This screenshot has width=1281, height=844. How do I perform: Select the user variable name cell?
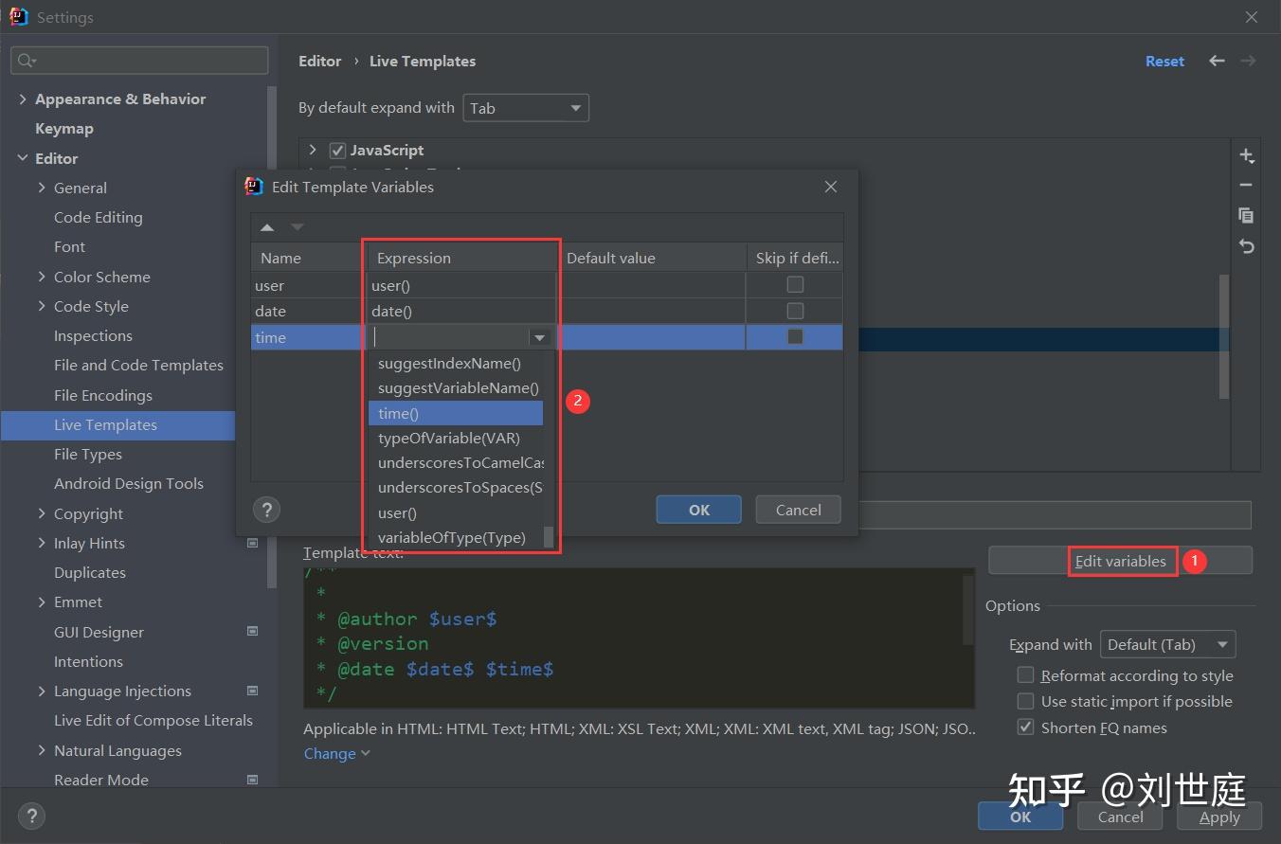[308, 285]
